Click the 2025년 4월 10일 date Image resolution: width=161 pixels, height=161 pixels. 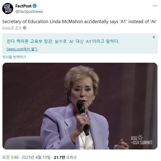pos(36,157)
